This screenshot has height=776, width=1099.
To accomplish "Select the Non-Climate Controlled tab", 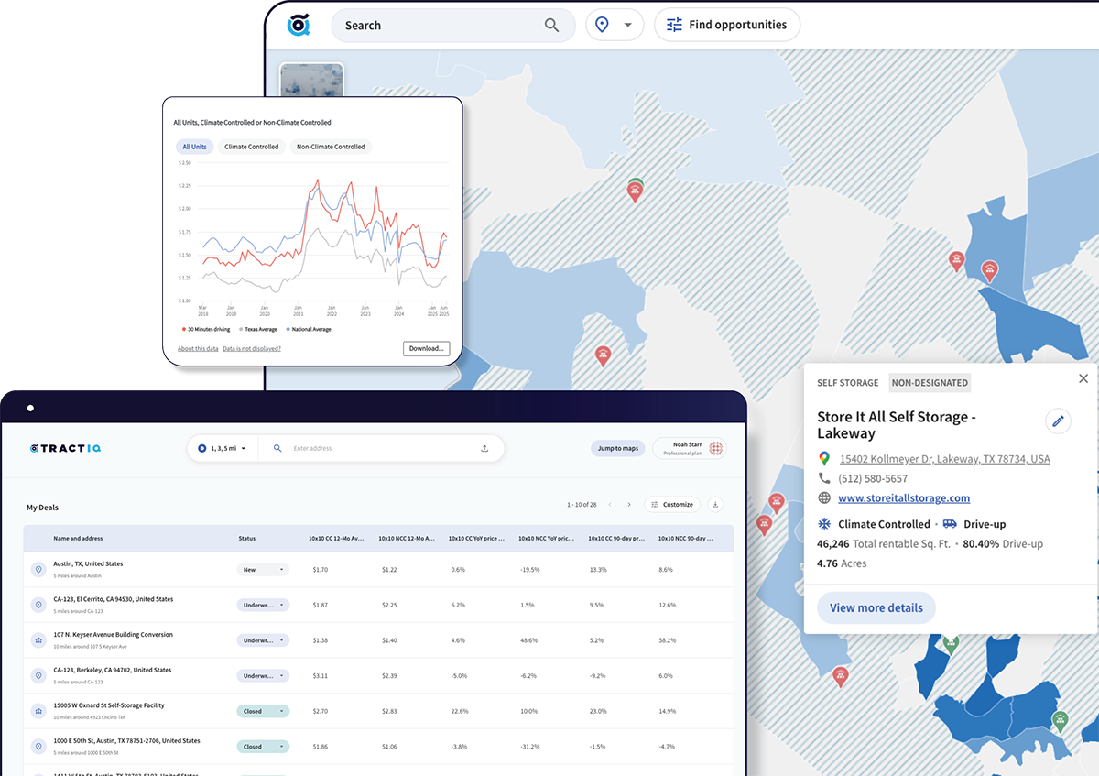I will coord(331,147).
